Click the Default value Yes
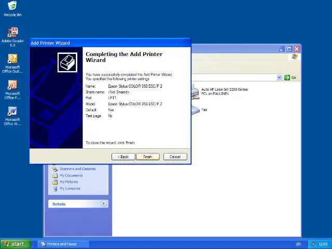Screen dimensions: 332x249 click(x=110, y=110)
